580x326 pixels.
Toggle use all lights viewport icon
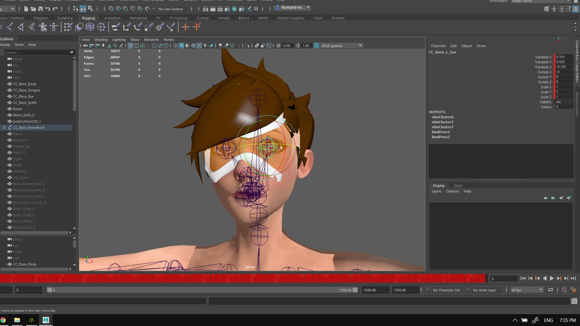(x=205, y=46)
